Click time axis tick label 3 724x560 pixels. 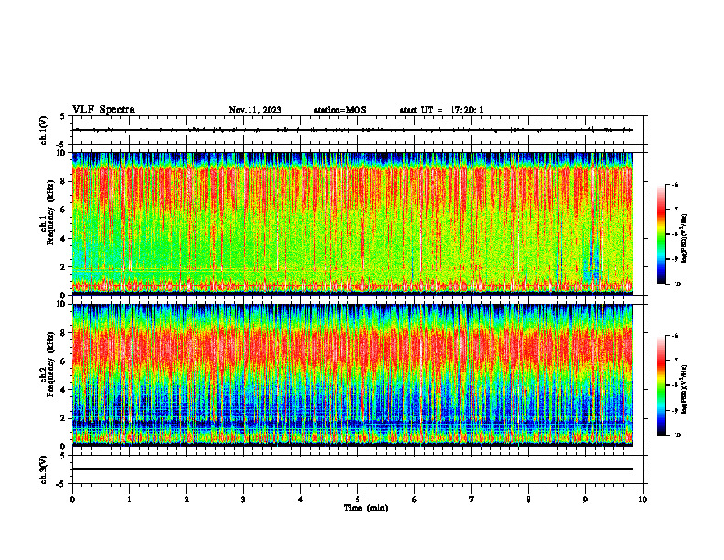click(243, 500)
